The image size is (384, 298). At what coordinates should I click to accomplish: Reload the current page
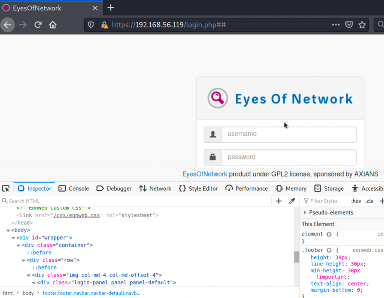pyautogui.click(x=38, y=25)
